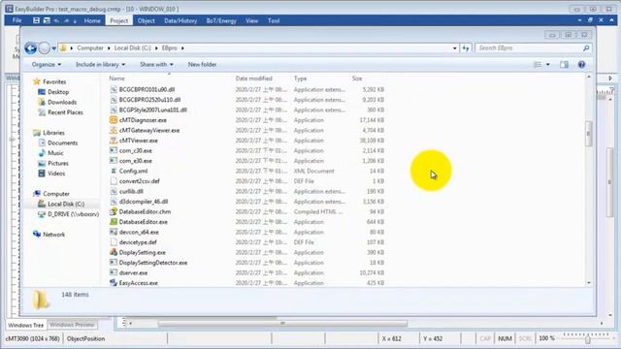
Task: Select cMTDiagnoser.exe file icon
Action: coord(114,120)
